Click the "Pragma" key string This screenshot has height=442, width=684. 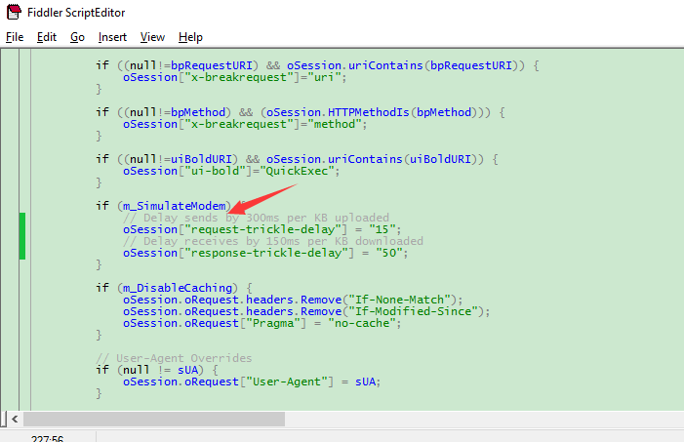[x=273, y=323]
